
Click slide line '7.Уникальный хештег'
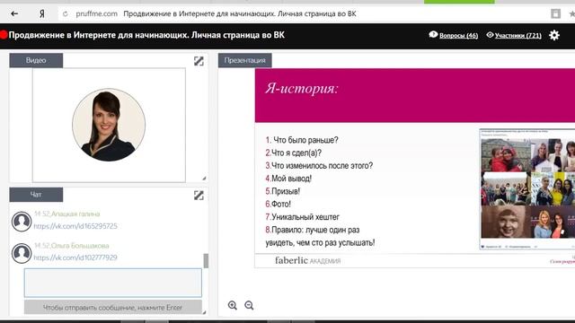coord(303,217)
